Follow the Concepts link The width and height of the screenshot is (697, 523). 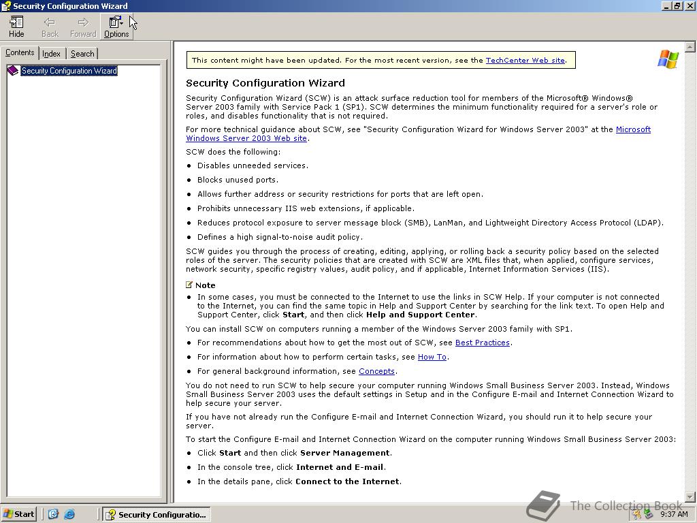(x=376, y=371)
